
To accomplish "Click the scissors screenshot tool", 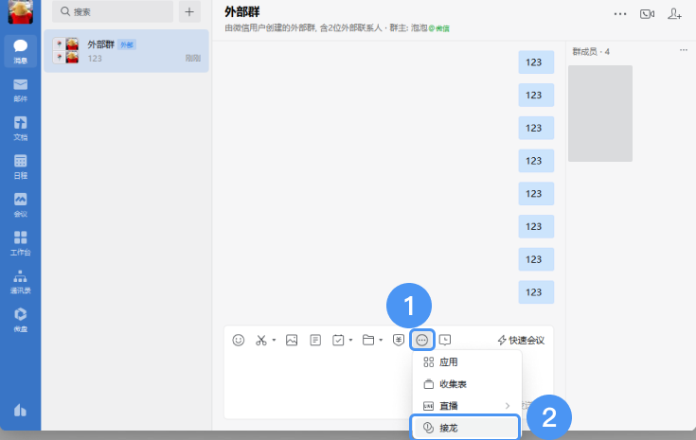I will (261, 340).
